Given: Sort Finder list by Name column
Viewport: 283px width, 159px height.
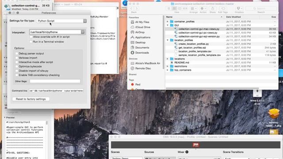Looking at the screenshot, I should click(x=195, y=17).
